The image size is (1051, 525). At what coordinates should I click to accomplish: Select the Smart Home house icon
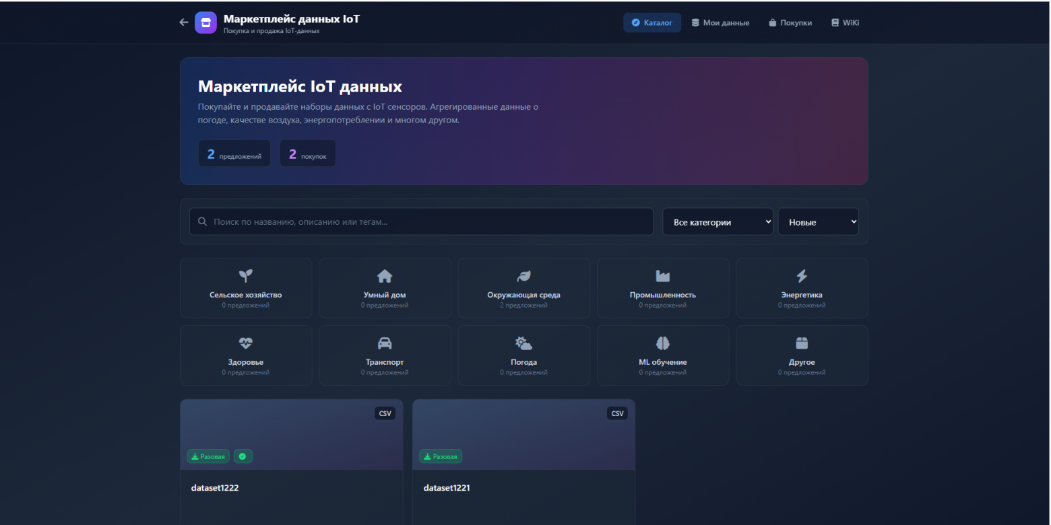pos(384,275)
